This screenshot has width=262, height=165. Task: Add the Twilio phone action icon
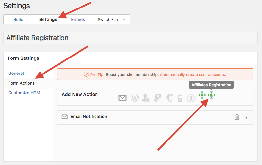180,98
